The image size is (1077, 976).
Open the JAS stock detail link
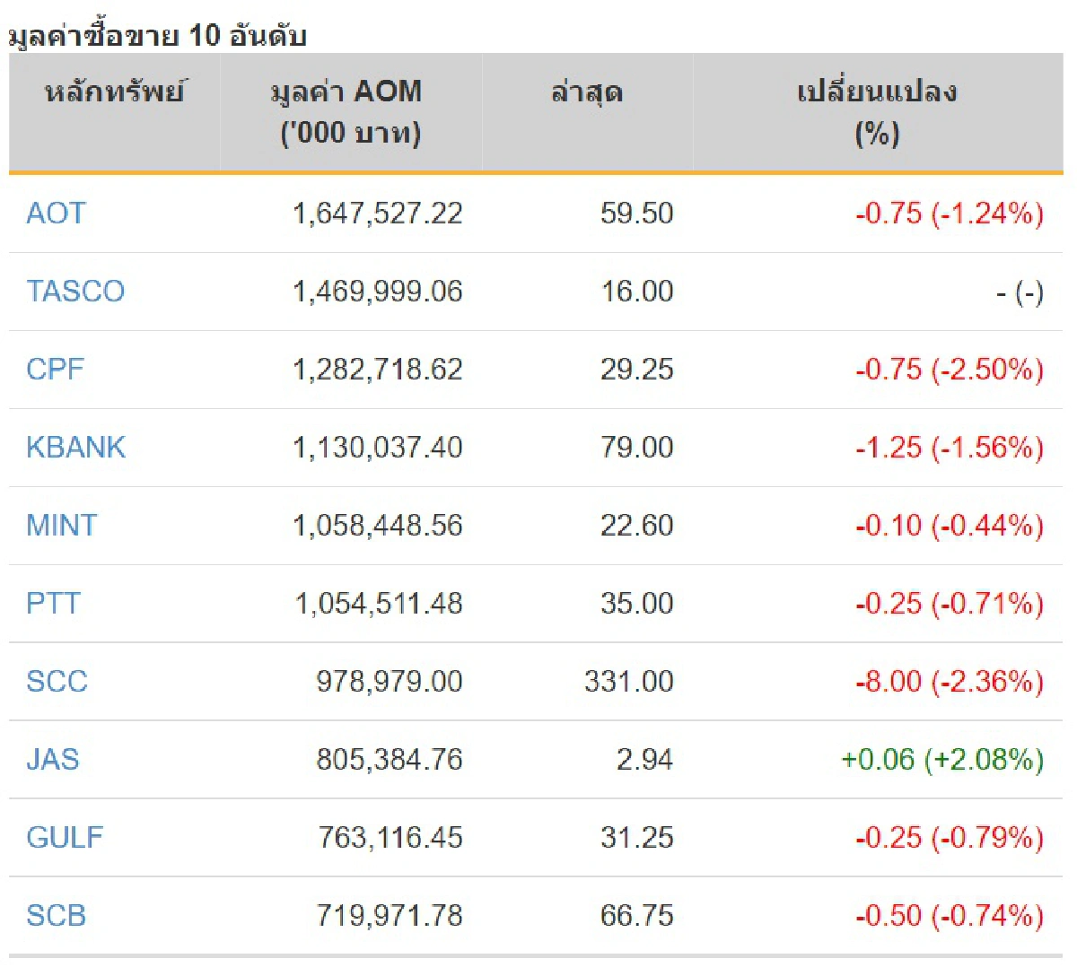click(x=52, y=760)
